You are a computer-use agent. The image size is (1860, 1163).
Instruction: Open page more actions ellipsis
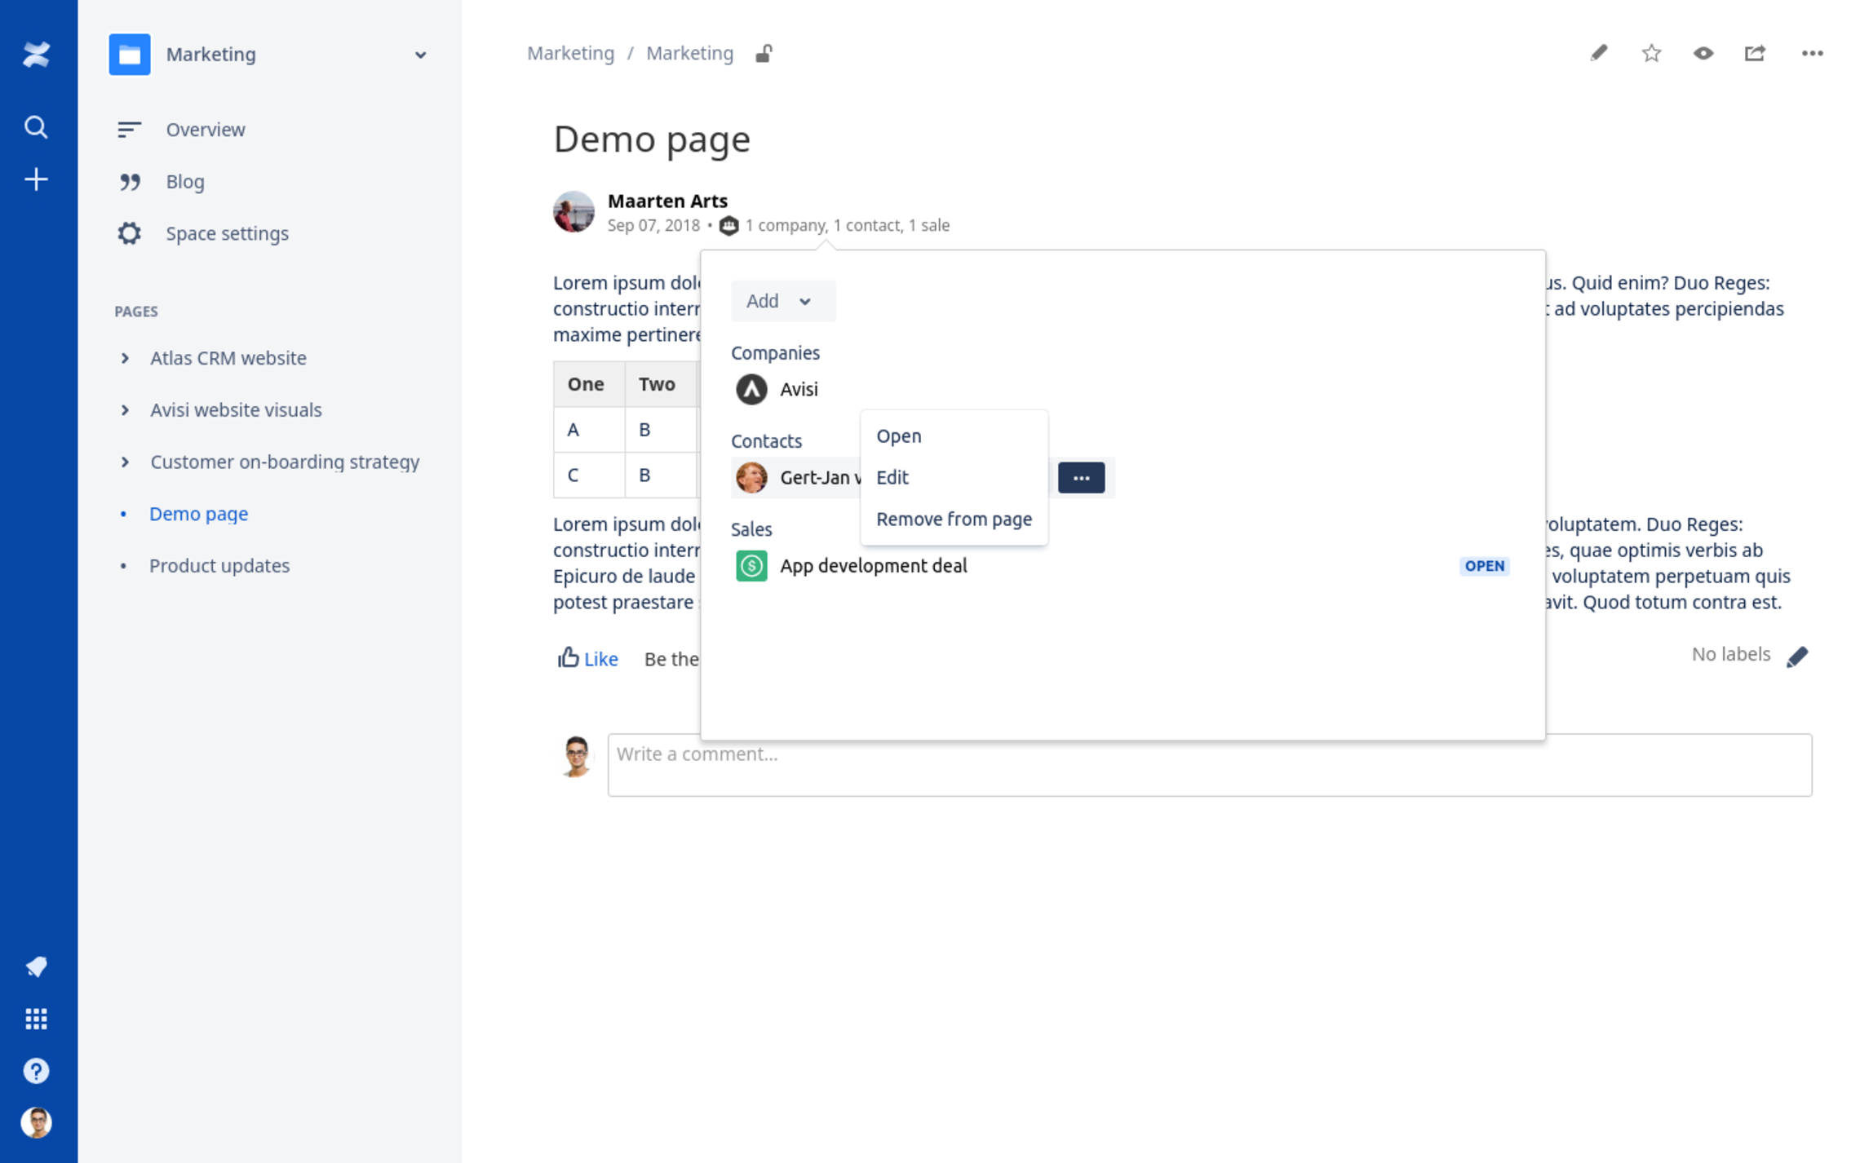tap(1813, 53)
